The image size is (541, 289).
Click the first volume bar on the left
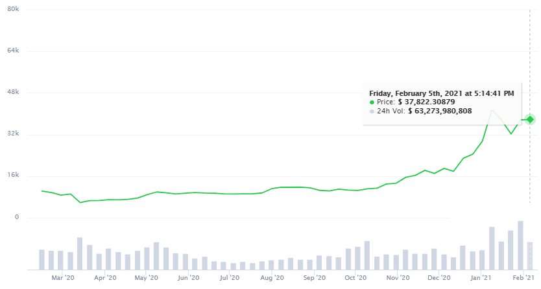pyautogui.click(x=42, y=259)
